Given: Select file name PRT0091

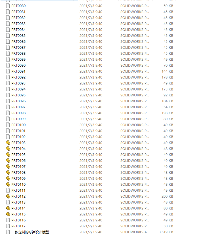Looking at the screenshot, I should pos(18,71).
